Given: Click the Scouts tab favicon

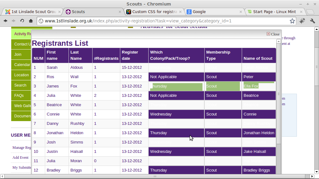Looking at the screenshot, I should (68, 12).
